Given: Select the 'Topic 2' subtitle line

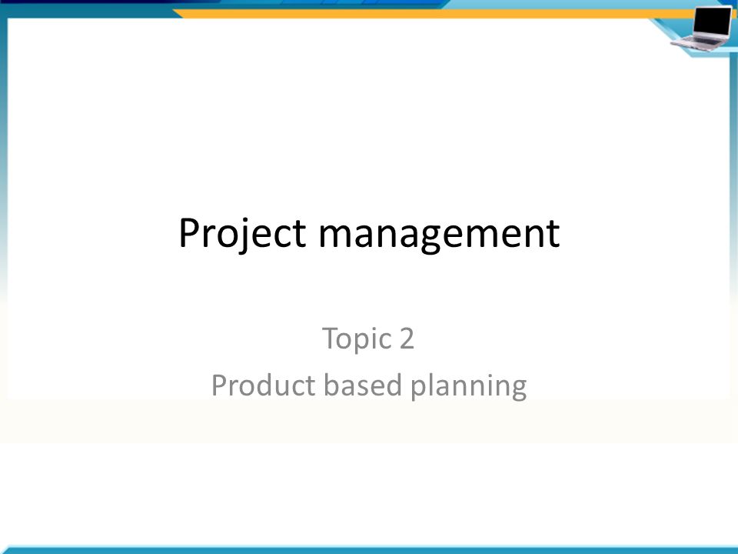Looking at the screenshot, I should click(x=368, y=339).
